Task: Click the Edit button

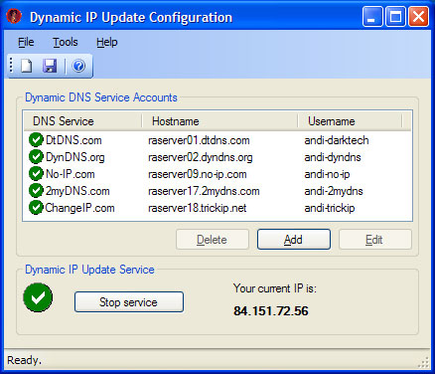Action: [375, 240]
